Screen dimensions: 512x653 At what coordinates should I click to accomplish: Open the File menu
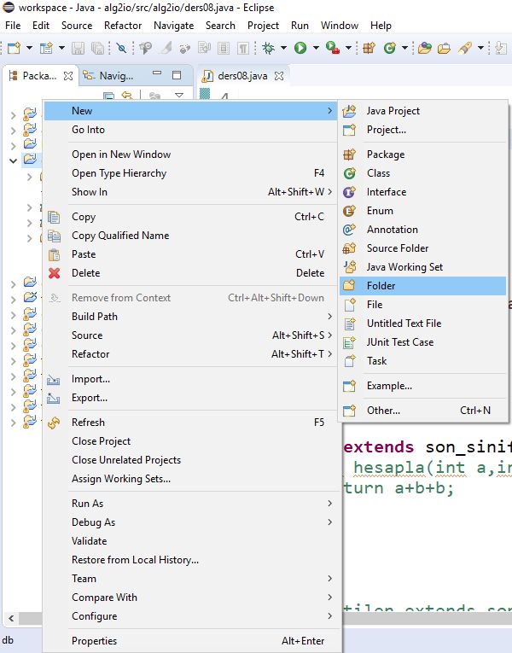coord(13,26)
